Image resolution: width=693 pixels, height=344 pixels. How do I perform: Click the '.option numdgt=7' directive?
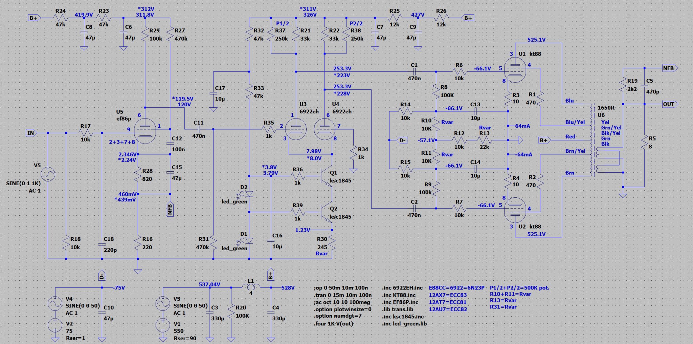point(337,316)
